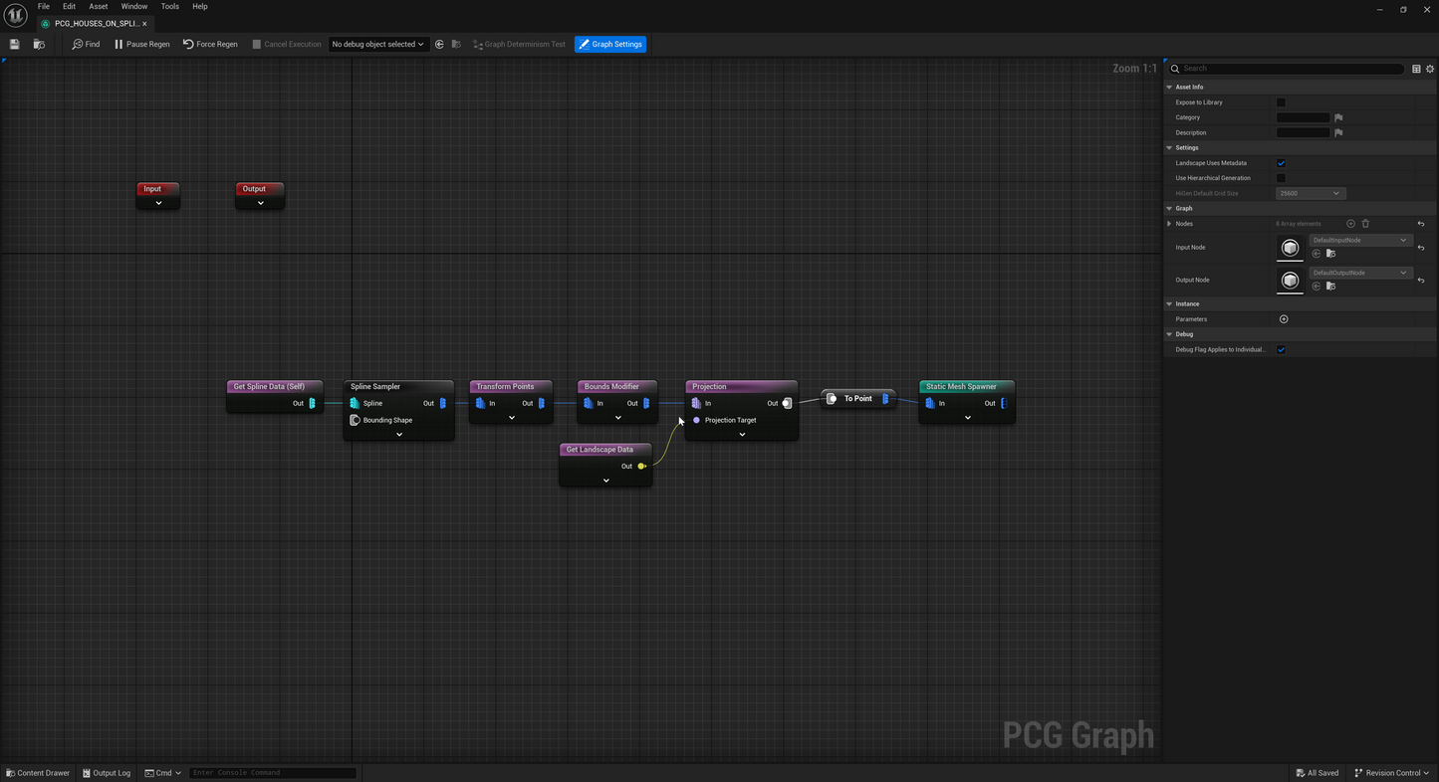Open the Content Drawer

(x=38, y=773)
